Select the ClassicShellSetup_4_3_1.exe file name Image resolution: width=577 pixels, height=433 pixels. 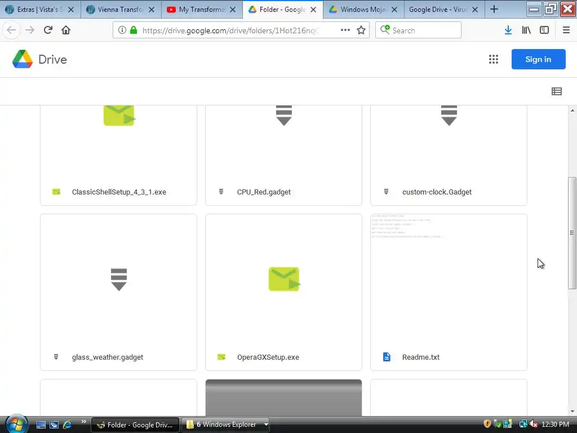click(x=119, y=192)
